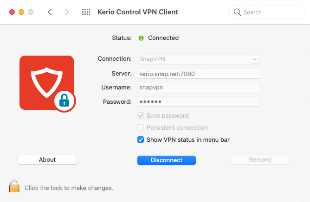Click the "Kerio Control VPN Client" window title

coord(138,12)
